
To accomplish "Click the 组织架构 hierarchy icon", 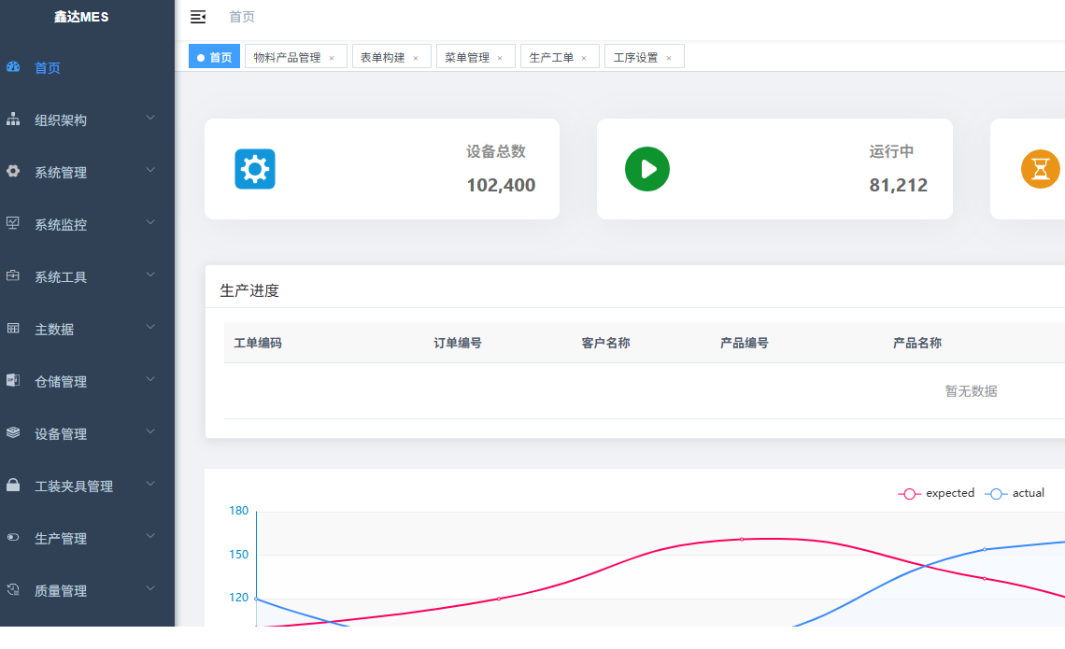I will tap(13, 120).
